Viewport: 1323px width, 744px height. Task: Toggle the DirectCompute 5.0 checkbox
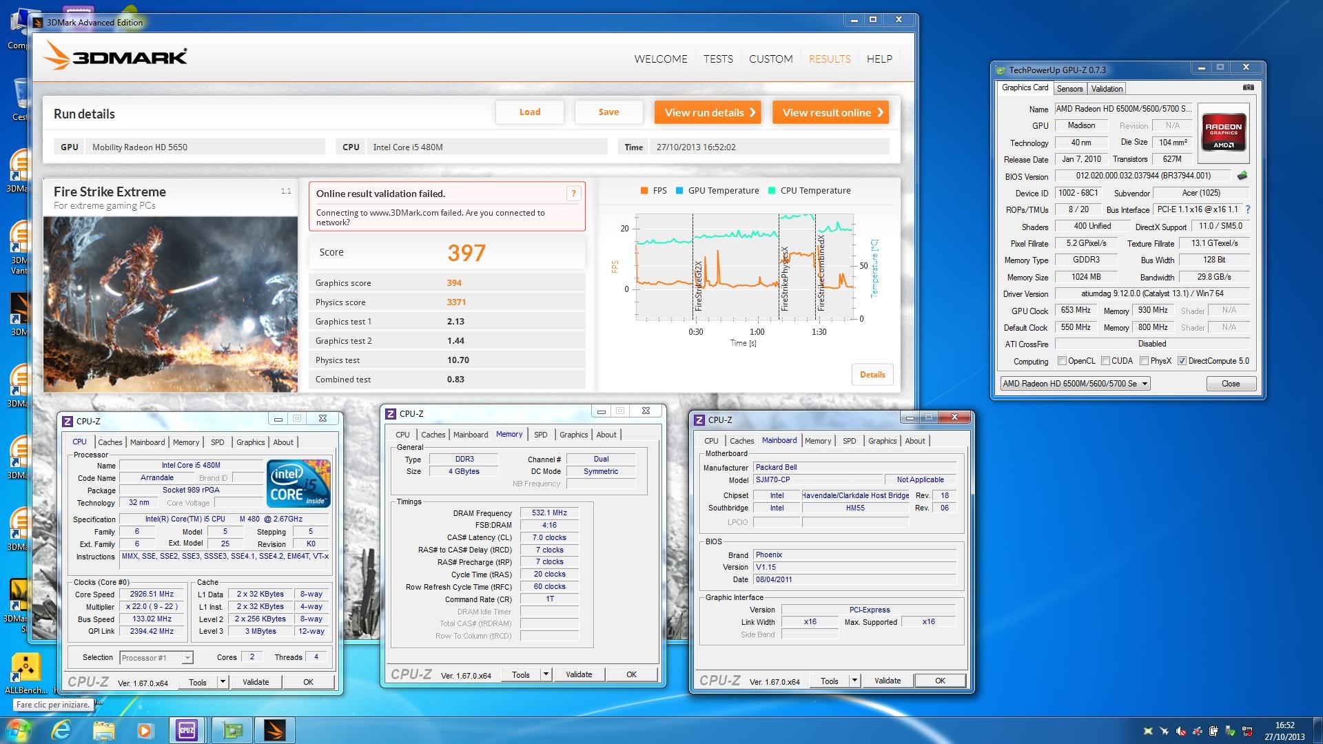[x=1182, y=361]
